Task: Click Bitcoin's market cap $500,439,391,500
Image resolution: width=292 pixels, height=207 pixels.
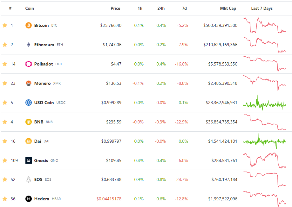Action: (220, 25)
